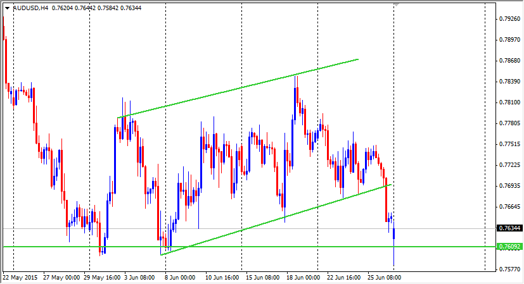Click the 0.75770 price scale value
This screenshot has width=524, height=284.
click(x=509, y=269)
